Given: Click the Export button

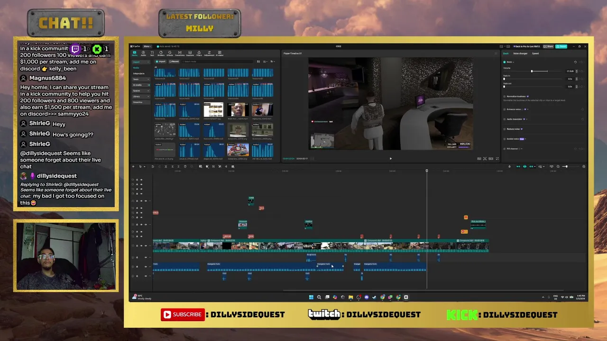Looking at the screenshot, I should tap(561, 46).
